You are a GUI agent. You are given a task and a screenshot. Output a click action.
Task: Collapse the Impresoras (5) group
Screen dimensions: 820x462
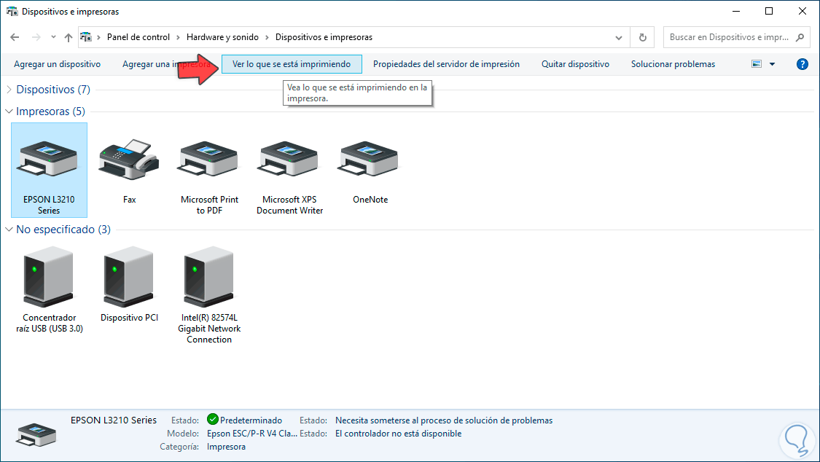(9, 111)
